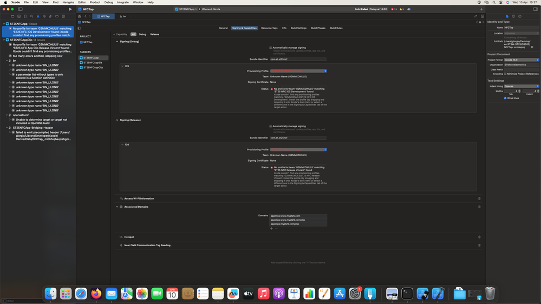Switch to the Resource Tags tab
The width and height of the screenshot is (541, 304).
coord(269,28)
